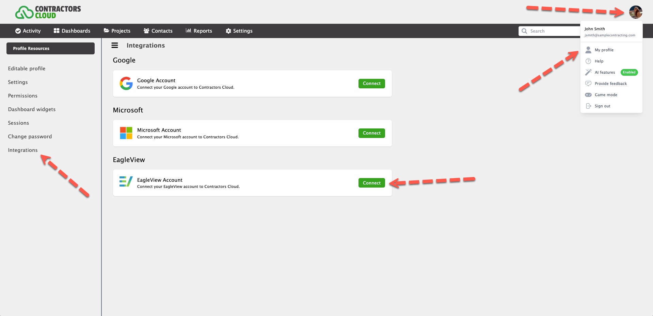This screenshot has width=653, height=316.
Task: Connect the EagleView Account
Action: 371,183
